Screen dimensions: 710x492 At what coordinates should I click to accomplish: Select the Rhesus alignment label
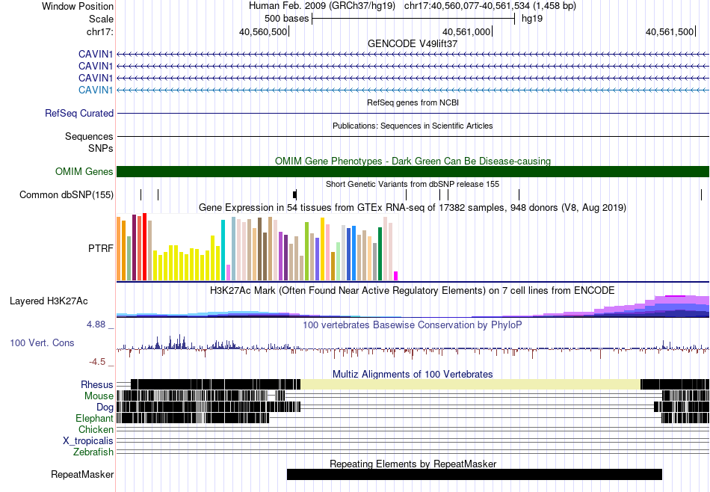point(97,384)
